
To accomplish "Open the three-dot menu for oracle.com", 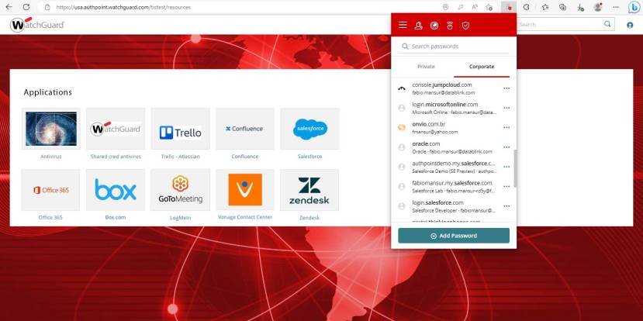I will tap(506, 147).
